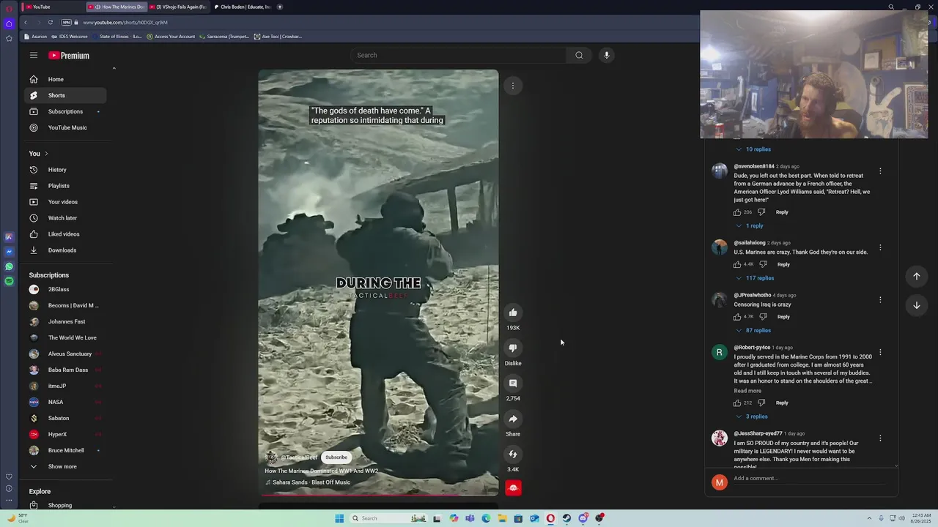Click the YouTube search field
The width and height of the screenshot is (938, 527).
[x=459, y=55]
